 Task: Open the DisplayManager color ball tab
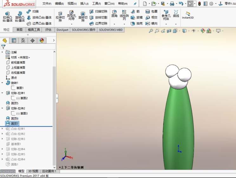coord(42,41)
